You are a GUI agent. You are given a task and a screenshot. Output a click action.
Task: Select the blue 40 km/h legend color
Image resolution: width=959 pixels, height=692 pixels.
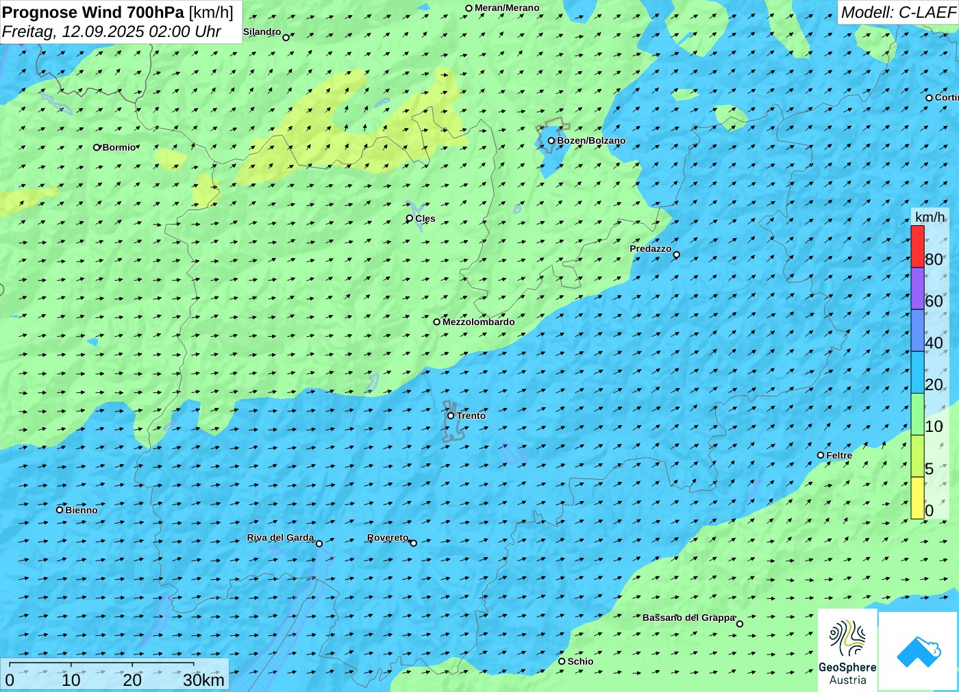click(x=917, y=330)
